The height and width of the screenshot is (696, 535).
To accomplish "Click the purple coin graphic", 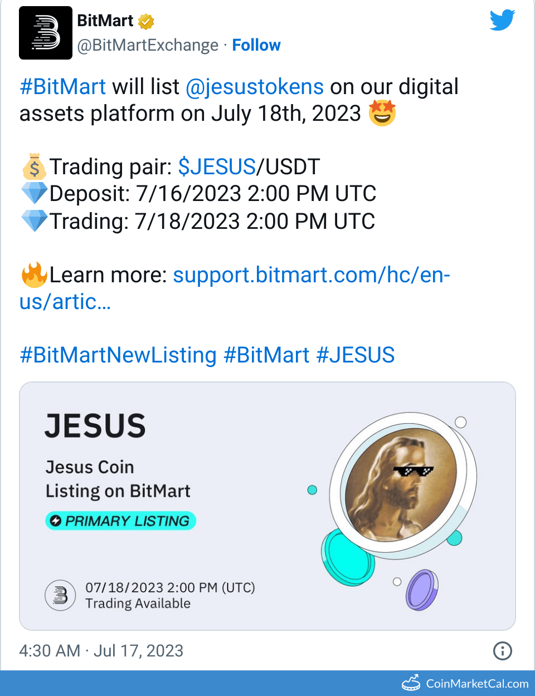I will [422, 590].
